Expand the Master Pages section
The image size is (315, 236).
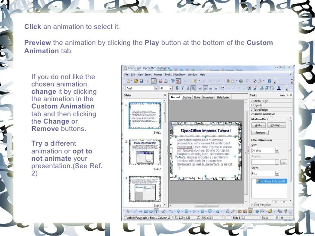click(x=271, y=101)
